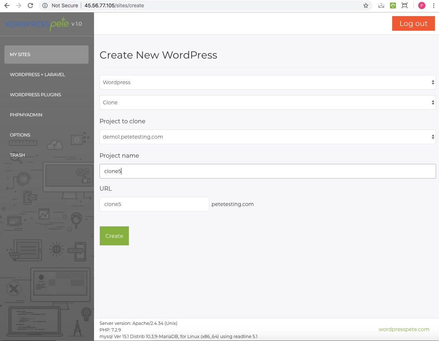Open the mail extension icon in toolbar
The width and height of the screenshot is (439, 341).
click(x=381, y=5)
